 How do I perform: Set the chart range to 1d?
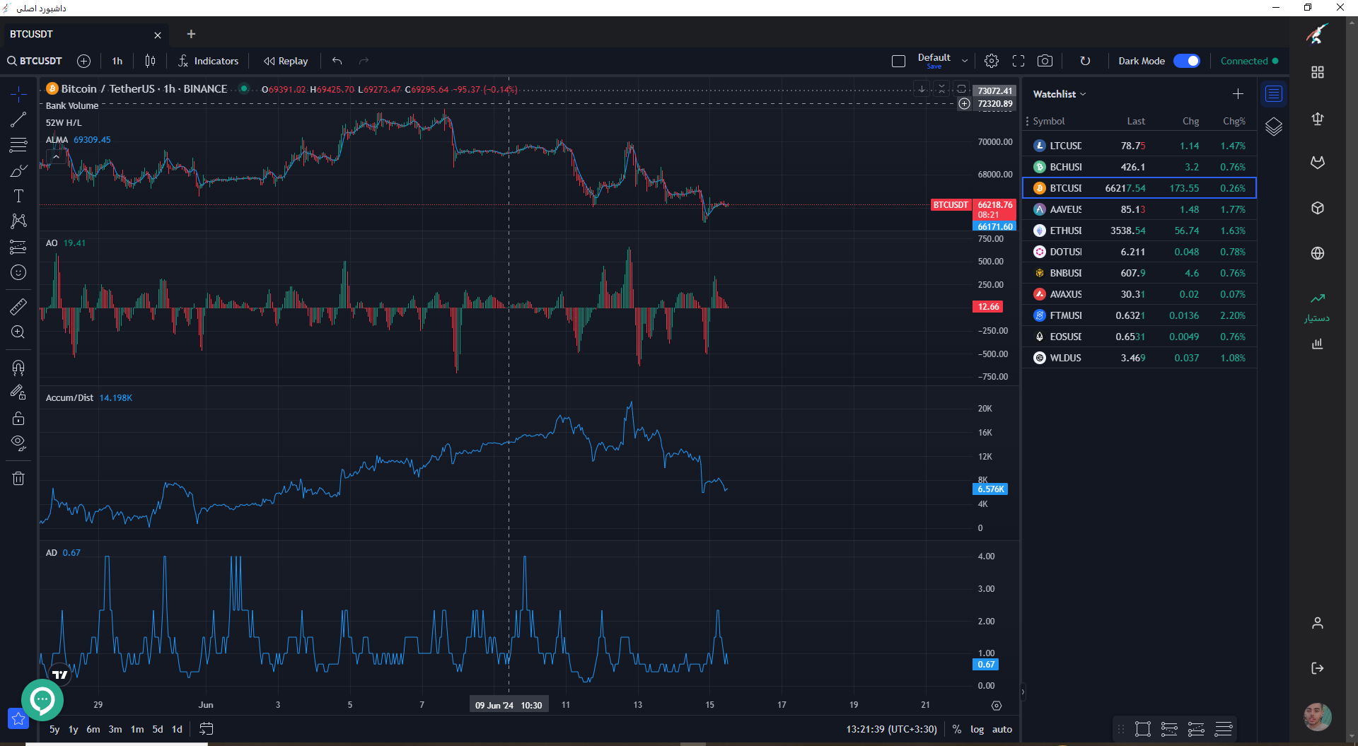pos(178,729)
